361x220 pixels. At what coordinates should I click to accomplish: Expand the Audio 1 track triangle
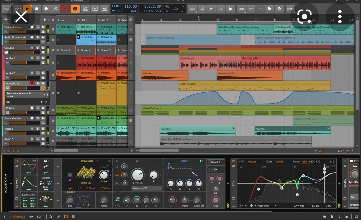[x=8, y=63]
